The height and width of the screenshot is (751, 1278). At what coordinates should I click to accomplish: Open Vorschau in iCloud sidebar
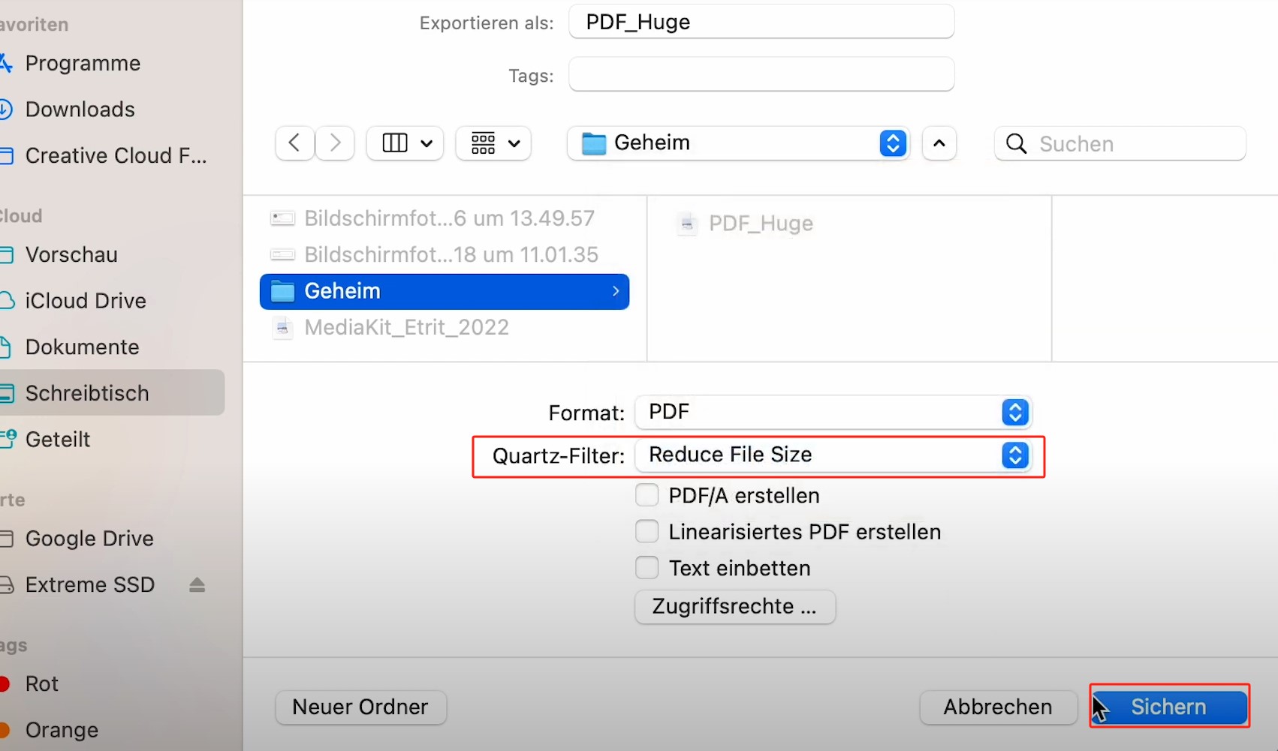tap(71, 255)
